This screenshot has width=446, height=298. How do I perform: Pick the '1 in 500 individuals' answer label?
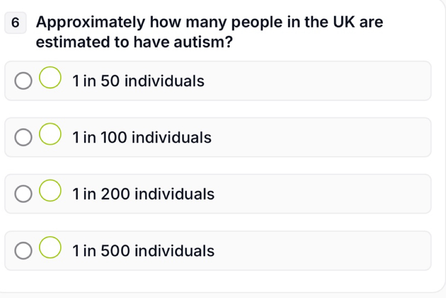[x=143, y=251]
